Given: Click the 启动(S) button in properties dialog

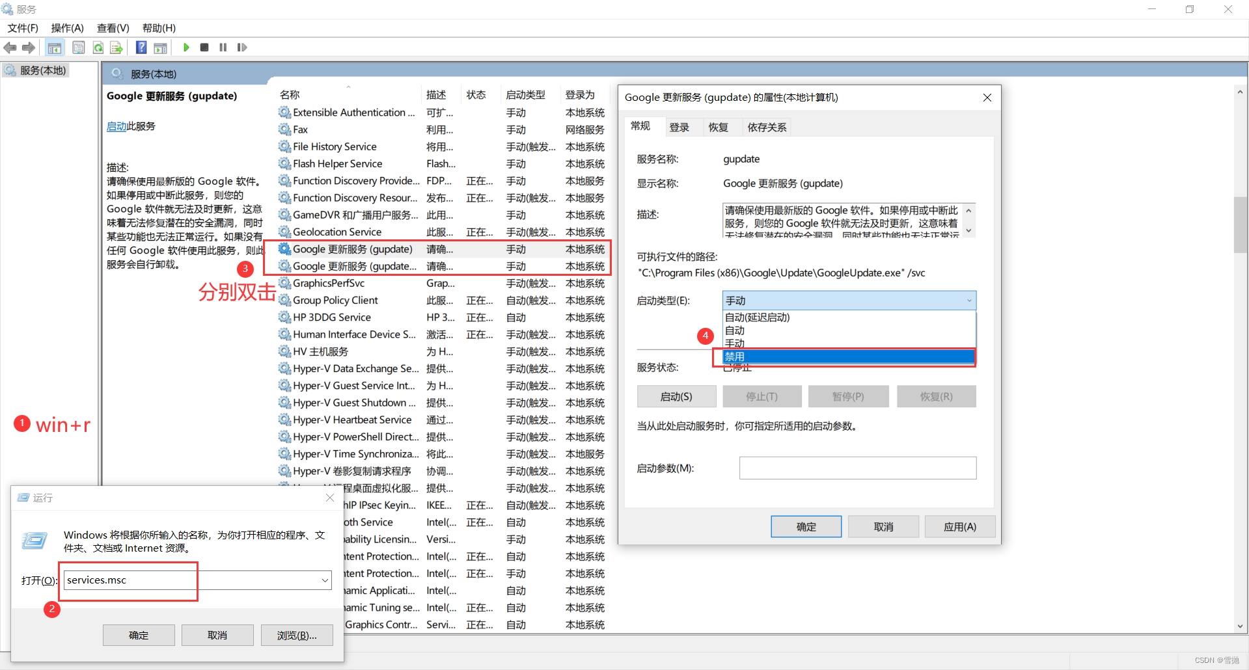Looking at the screenshot, I should point(676,397).
